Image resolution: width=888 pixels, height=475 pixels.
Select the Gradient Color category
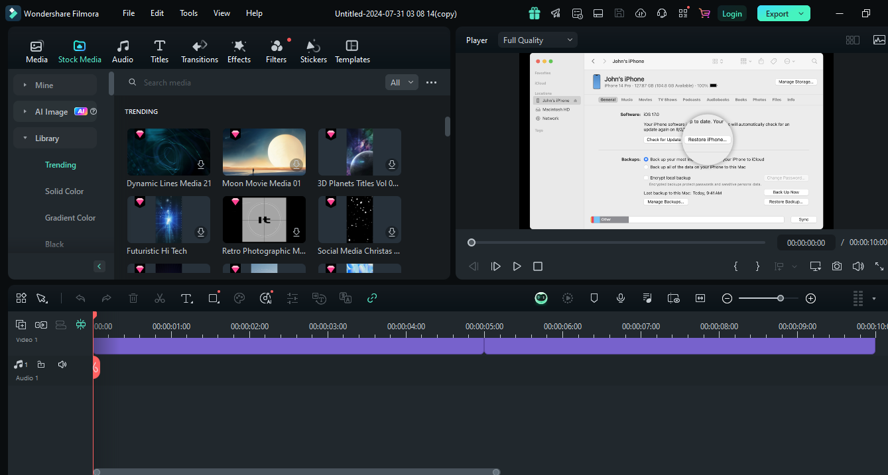tap(70, 217)
